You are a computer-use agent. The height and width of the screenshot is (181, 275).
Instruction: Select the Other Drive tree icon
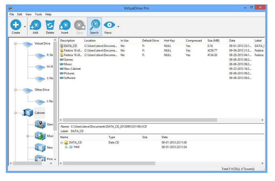(28, 90)
